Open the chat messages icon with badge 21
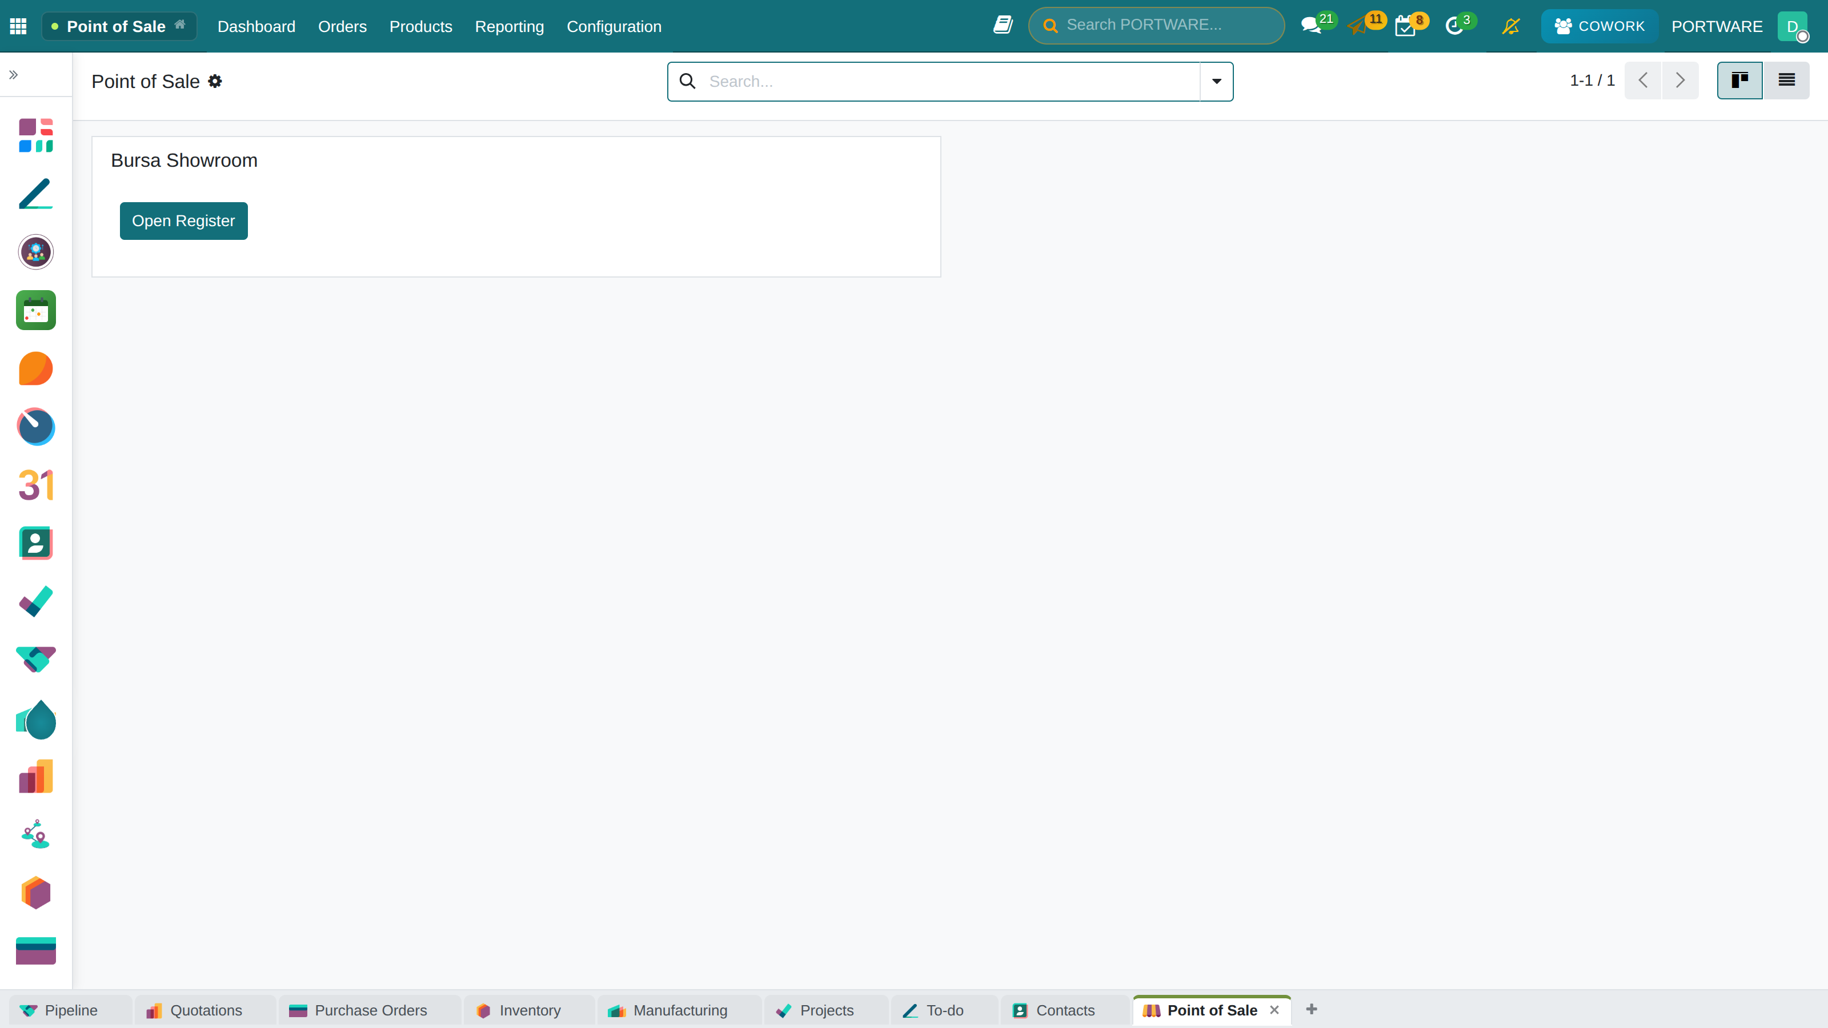1828x1028 pixels. point(1312,26)
